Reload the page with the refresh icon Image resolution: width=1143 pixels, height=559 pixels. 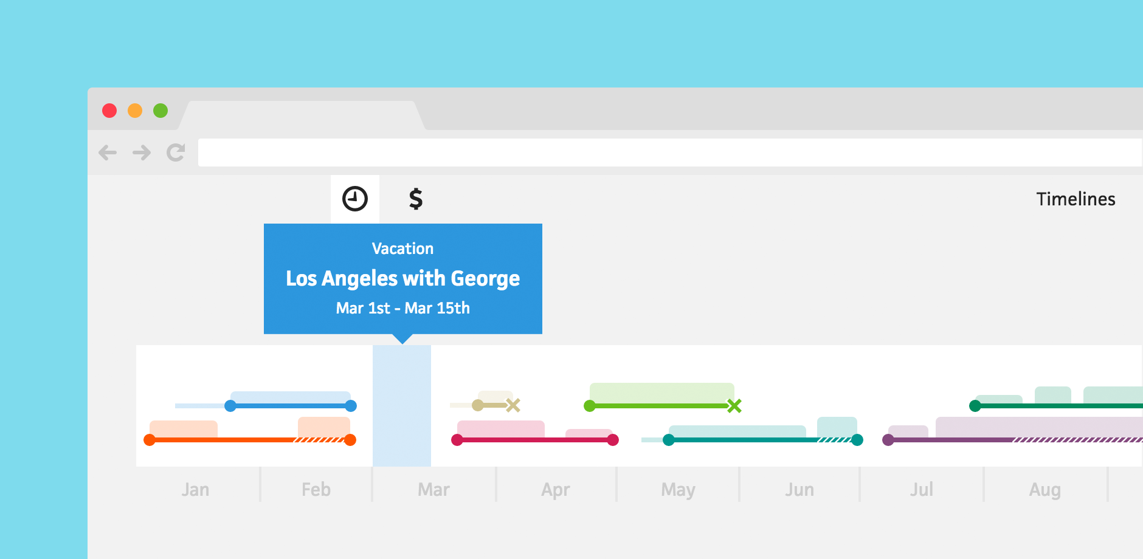click(x=176, y=153)
